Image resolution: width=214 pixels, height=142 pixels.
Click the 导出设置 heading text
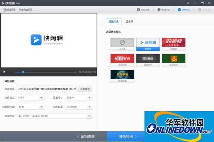(10, 81)
